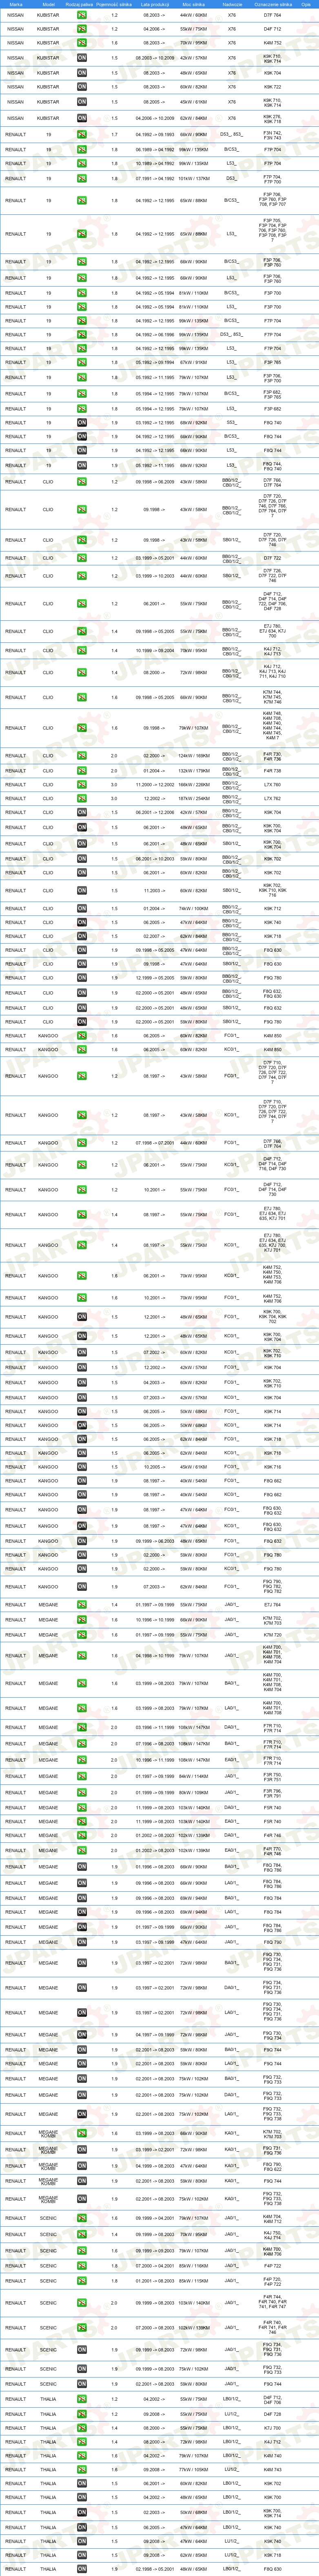Click petrol icon in NISSAN KUBISTAR D4F 712 row

coord(82,29)
